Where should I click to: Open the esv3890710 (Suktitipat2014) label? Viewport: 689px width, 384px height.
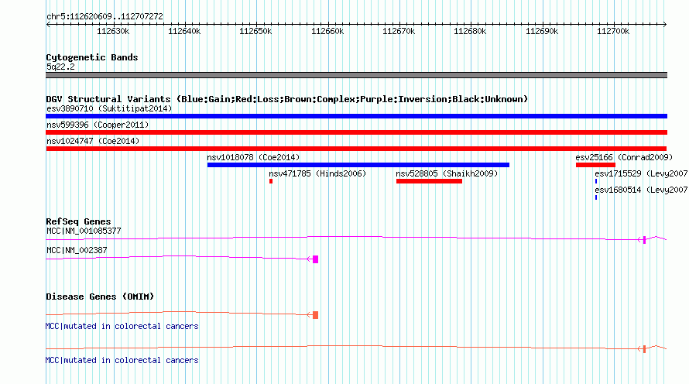[109, 108]
